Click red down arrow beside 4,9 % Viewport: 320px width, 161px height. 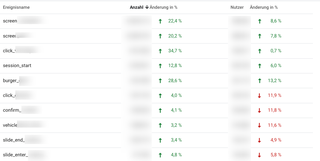tap(259, 140)
